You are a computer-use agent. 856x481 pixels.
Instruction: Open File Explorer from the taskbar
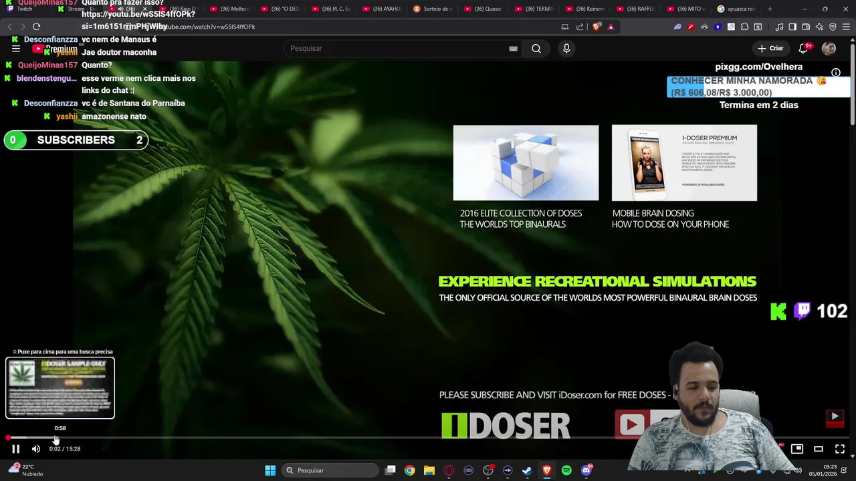[429, 470]
